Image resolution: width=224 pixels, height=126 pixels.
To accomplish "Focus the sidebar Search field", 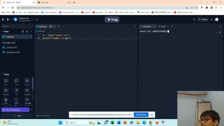I will tap(17, 26).
